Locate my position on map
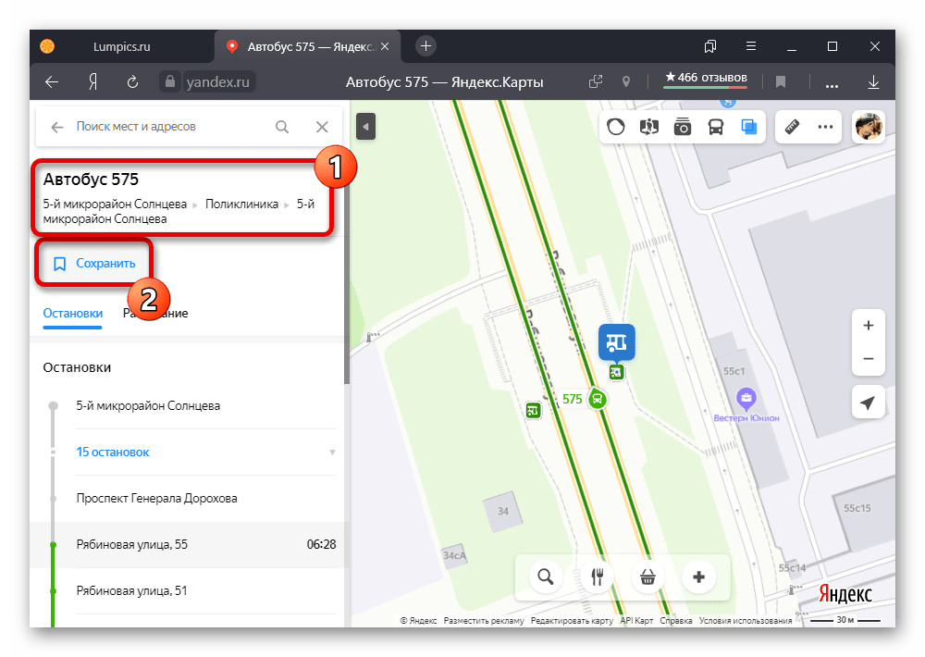Viewport: 925px width, 657px height. point(868,403)
